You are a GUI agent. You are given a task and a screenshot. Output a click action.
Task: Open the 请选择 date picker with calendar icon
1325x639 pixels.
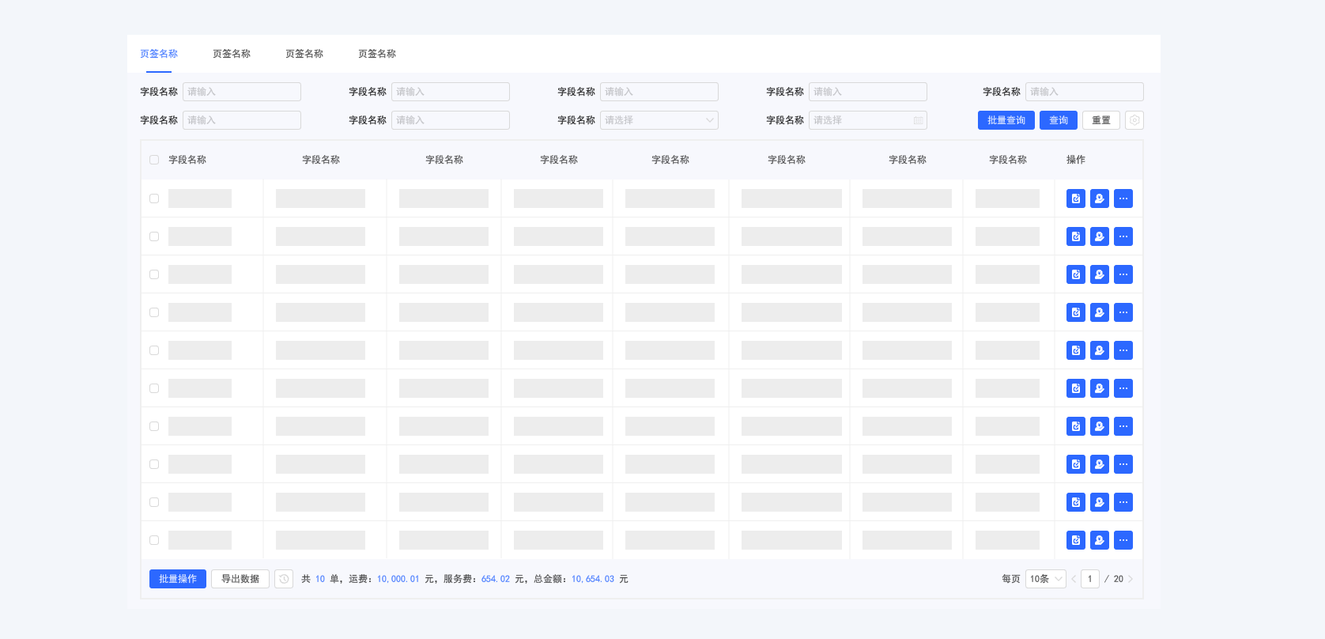[x=867, y=120]
